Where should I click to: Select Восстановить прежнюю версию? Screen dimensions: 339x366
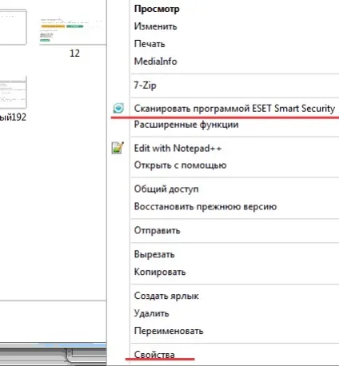(x=205, y=206)
